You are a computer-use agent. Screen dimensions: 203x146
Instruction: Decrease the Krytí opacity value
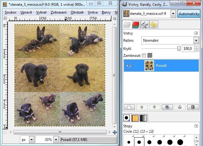pyautogui.click(x=197, y=50)
